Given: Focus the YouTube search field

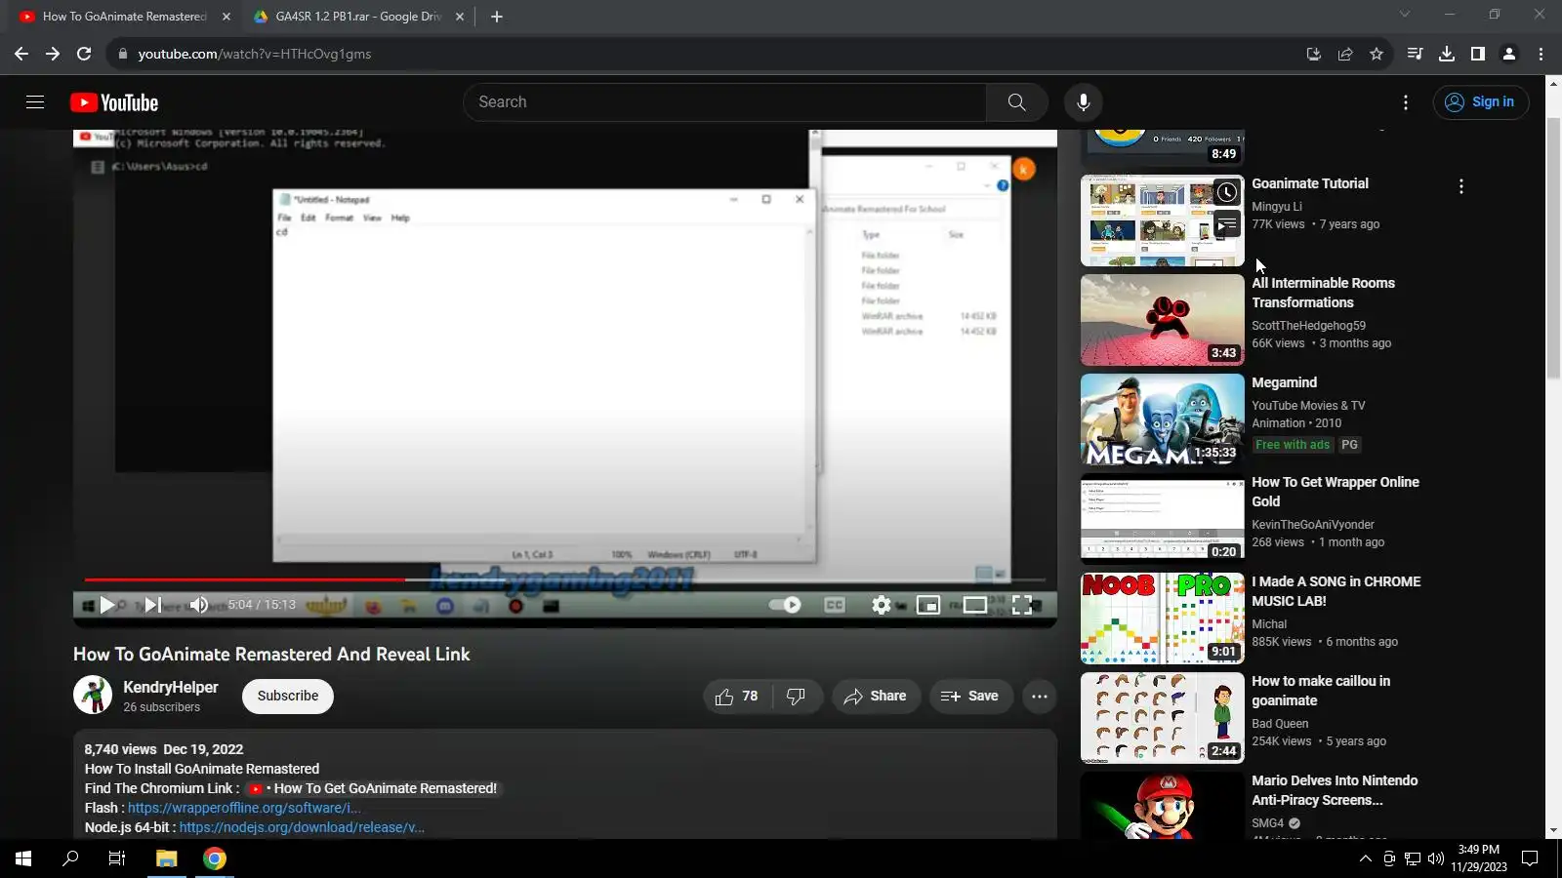Looking at the screenshot, I should pyautogui.click(x=725, y=102).
